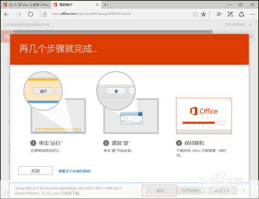The height and width of the screenshot is (199, 259).
Task: Minimize the browser window
Action: (x=229, y=5)
